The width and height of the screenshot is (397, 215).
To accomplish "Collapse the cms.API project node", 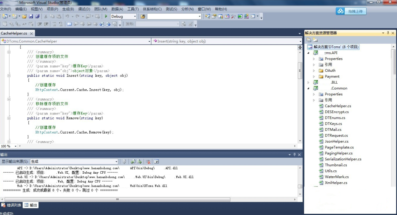I will [x=308, y=53].
